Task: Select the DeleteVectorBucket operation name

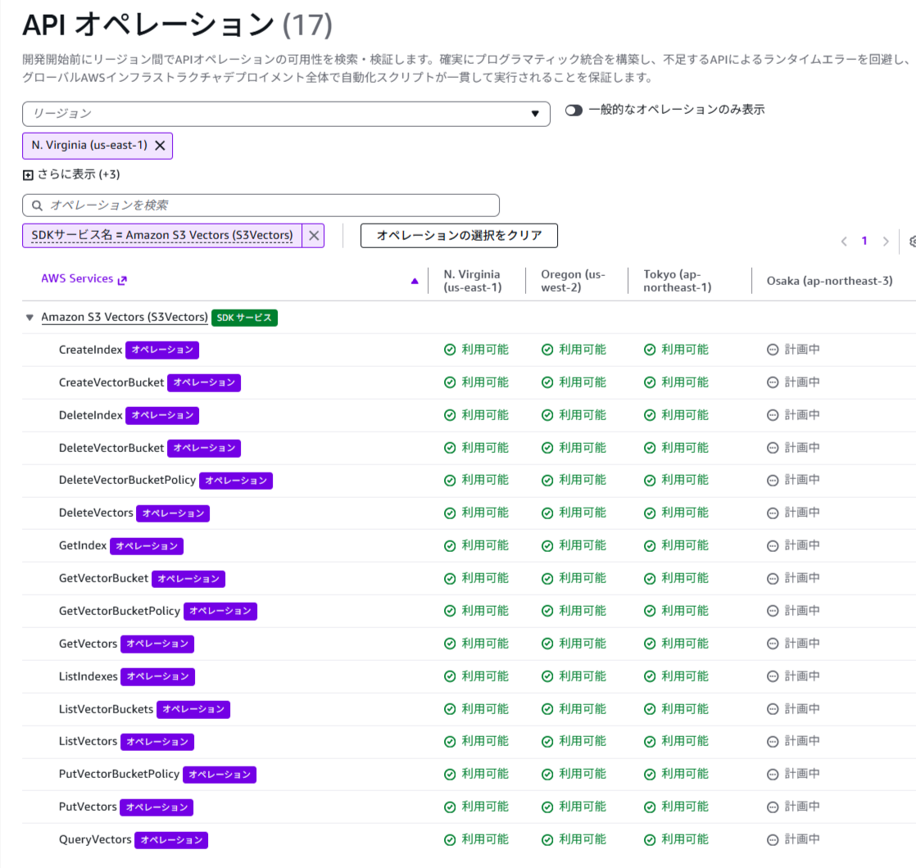Action: click(111, 448)
